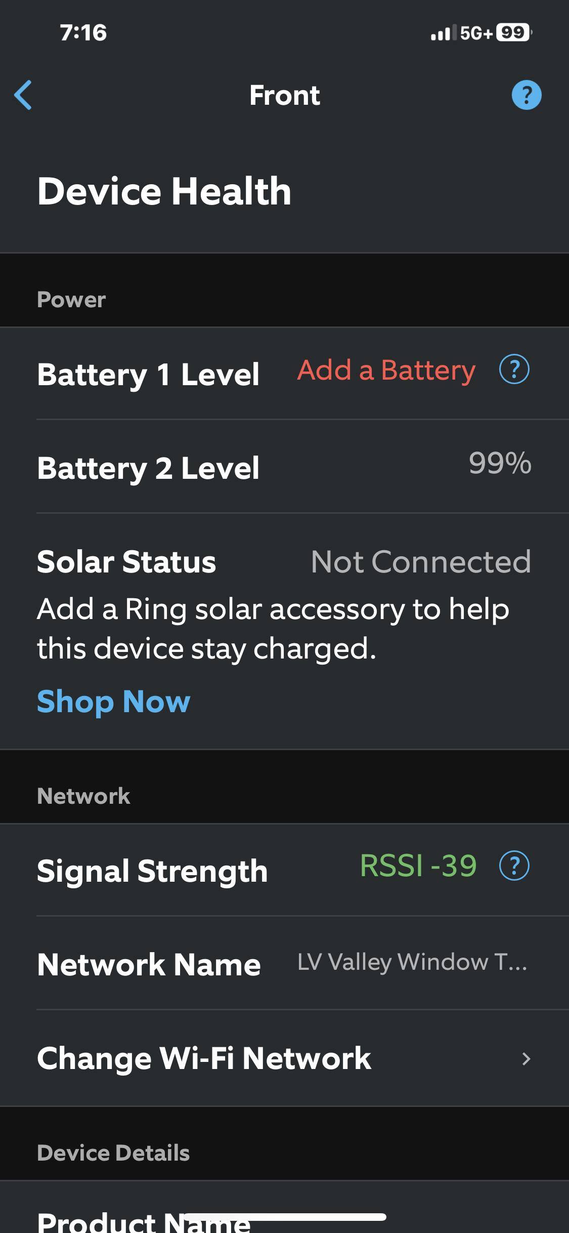This screenshot has height=1233, width=569.
Task: Tap the 7:16 clock in status bar
Action: pyautogui.click(x=83, y=33)
